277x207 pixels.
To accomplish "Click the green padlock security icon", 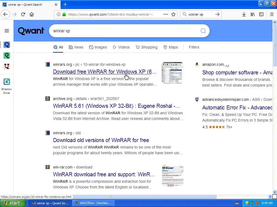I will [64, 14].
